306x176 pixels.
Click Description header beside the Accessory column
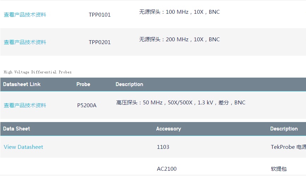(284, 129)
